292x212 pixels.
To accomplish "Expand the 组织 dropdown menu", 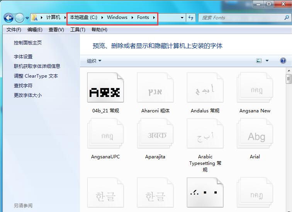I will tap(94, 61).
